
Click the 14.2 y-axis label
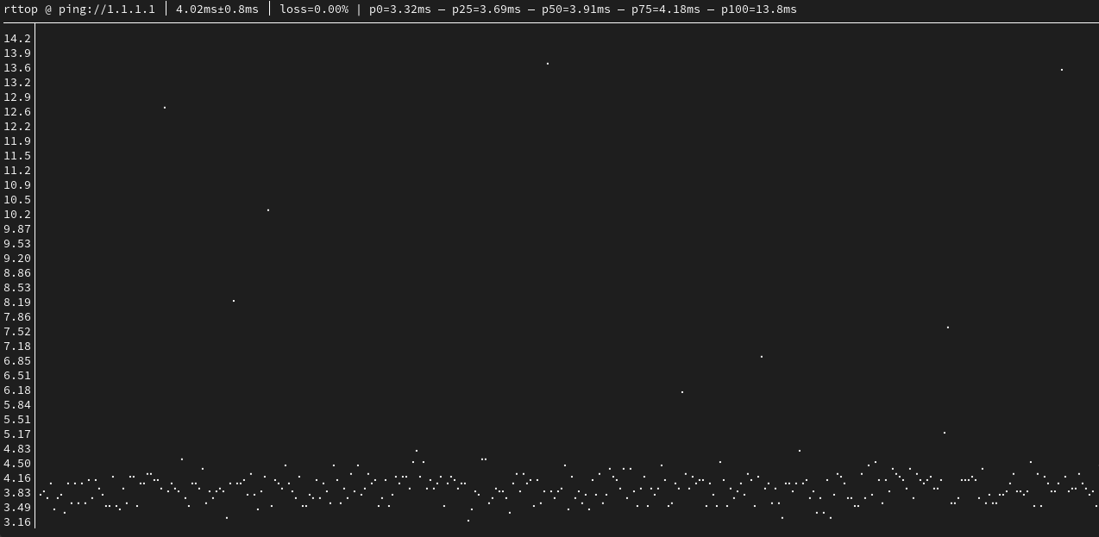point(17,39)
